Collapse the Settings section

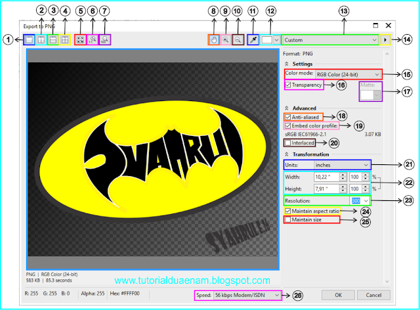pyautogui.click(x=287, y=64)
